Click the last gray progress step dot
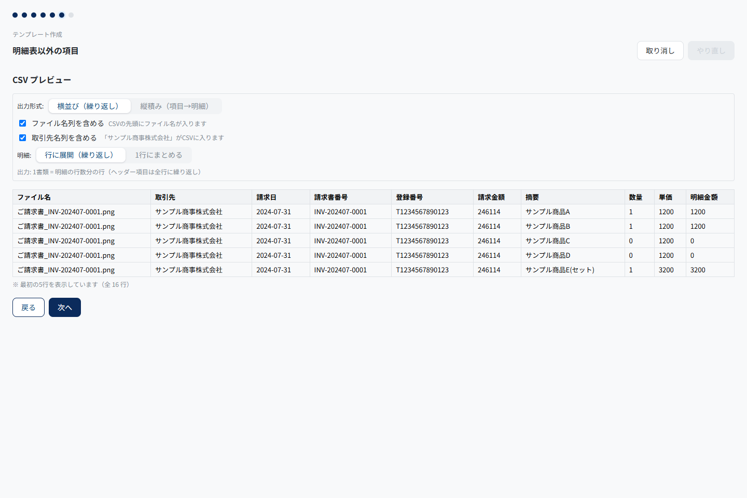Viewport: 747px width, 498px height. click(x=71, y=15)
